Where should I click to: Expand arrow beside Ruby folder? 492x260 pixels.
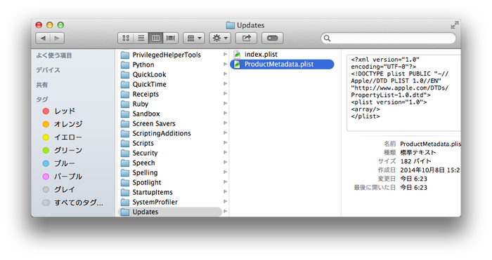(226, 104)
